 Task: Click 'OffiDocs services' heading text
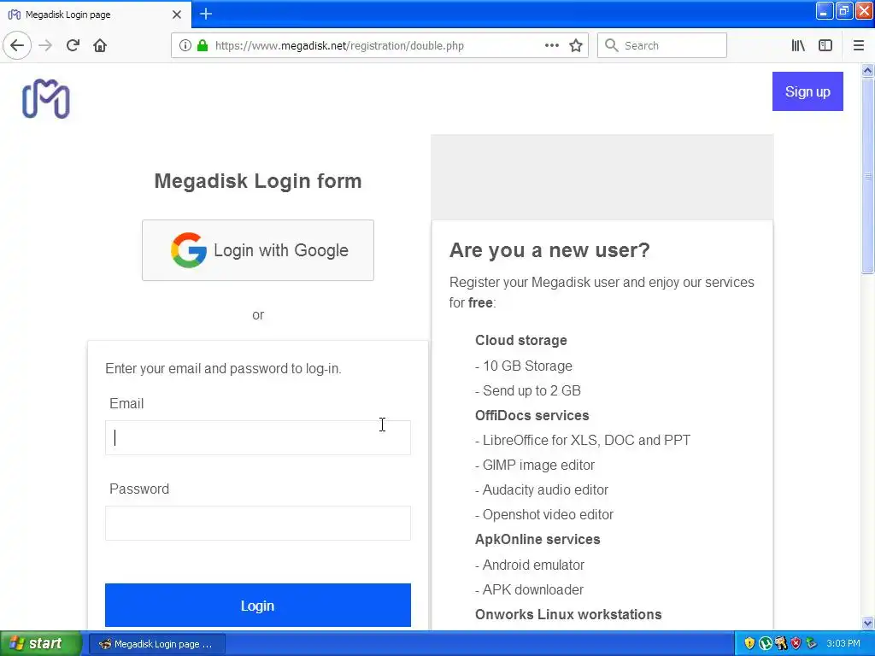(x=531, y=416)
